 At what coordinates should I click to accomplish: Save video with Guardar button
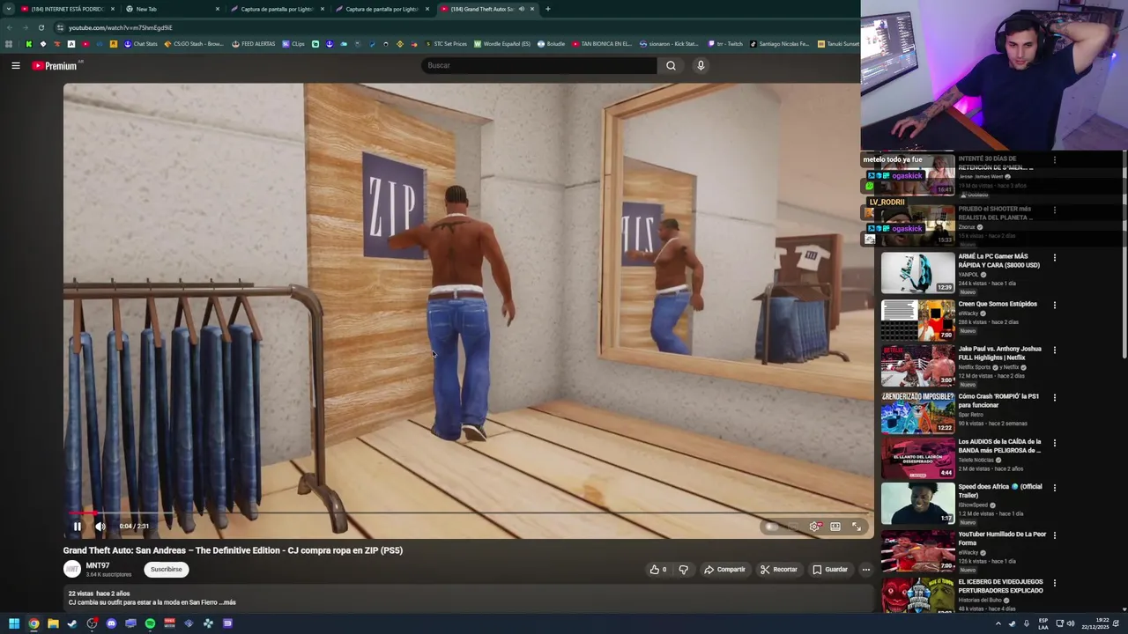[830, 570]
